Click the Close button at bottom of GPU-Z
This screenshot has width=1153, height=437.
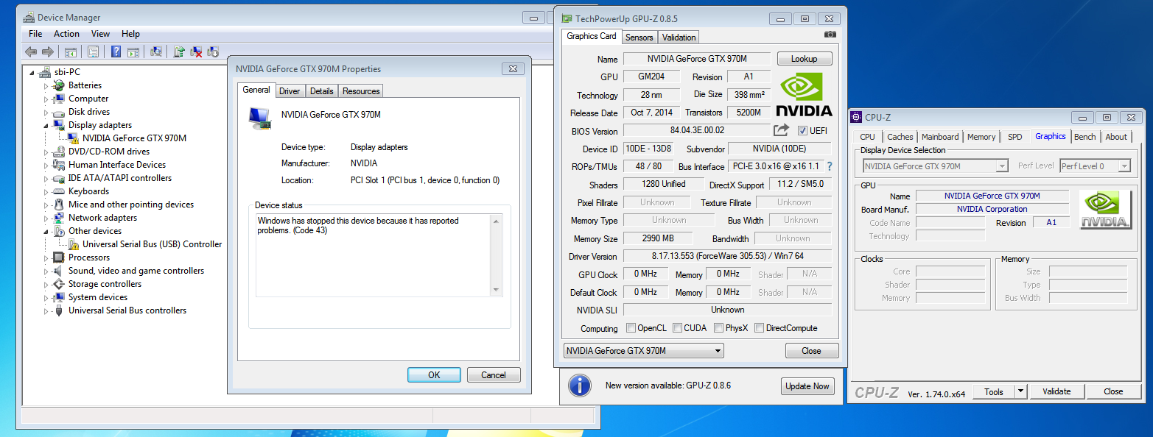811,351
